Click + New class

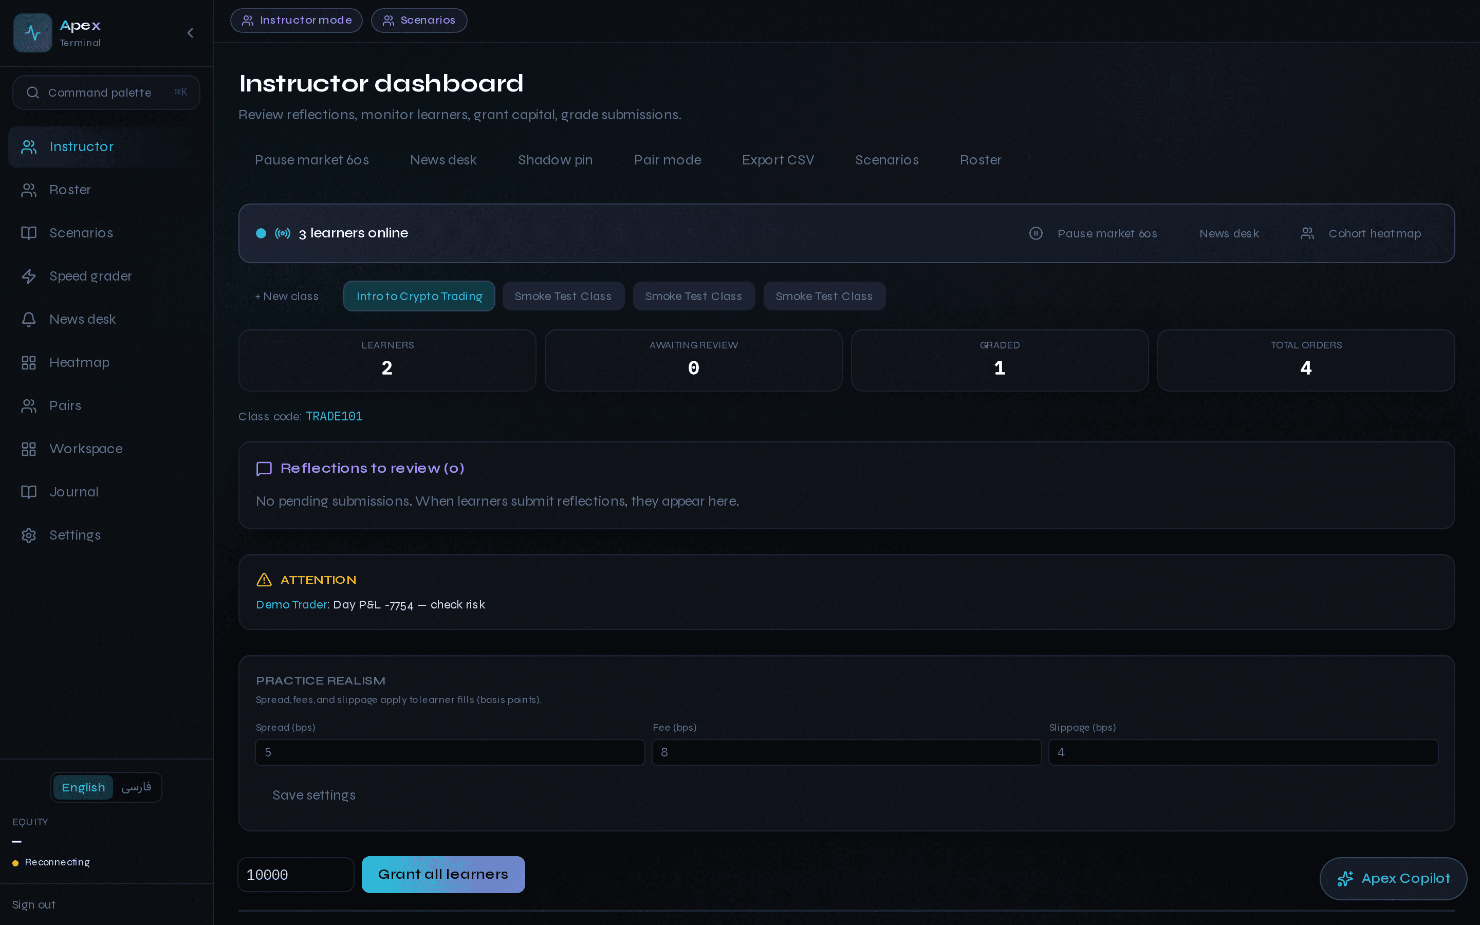287,296
